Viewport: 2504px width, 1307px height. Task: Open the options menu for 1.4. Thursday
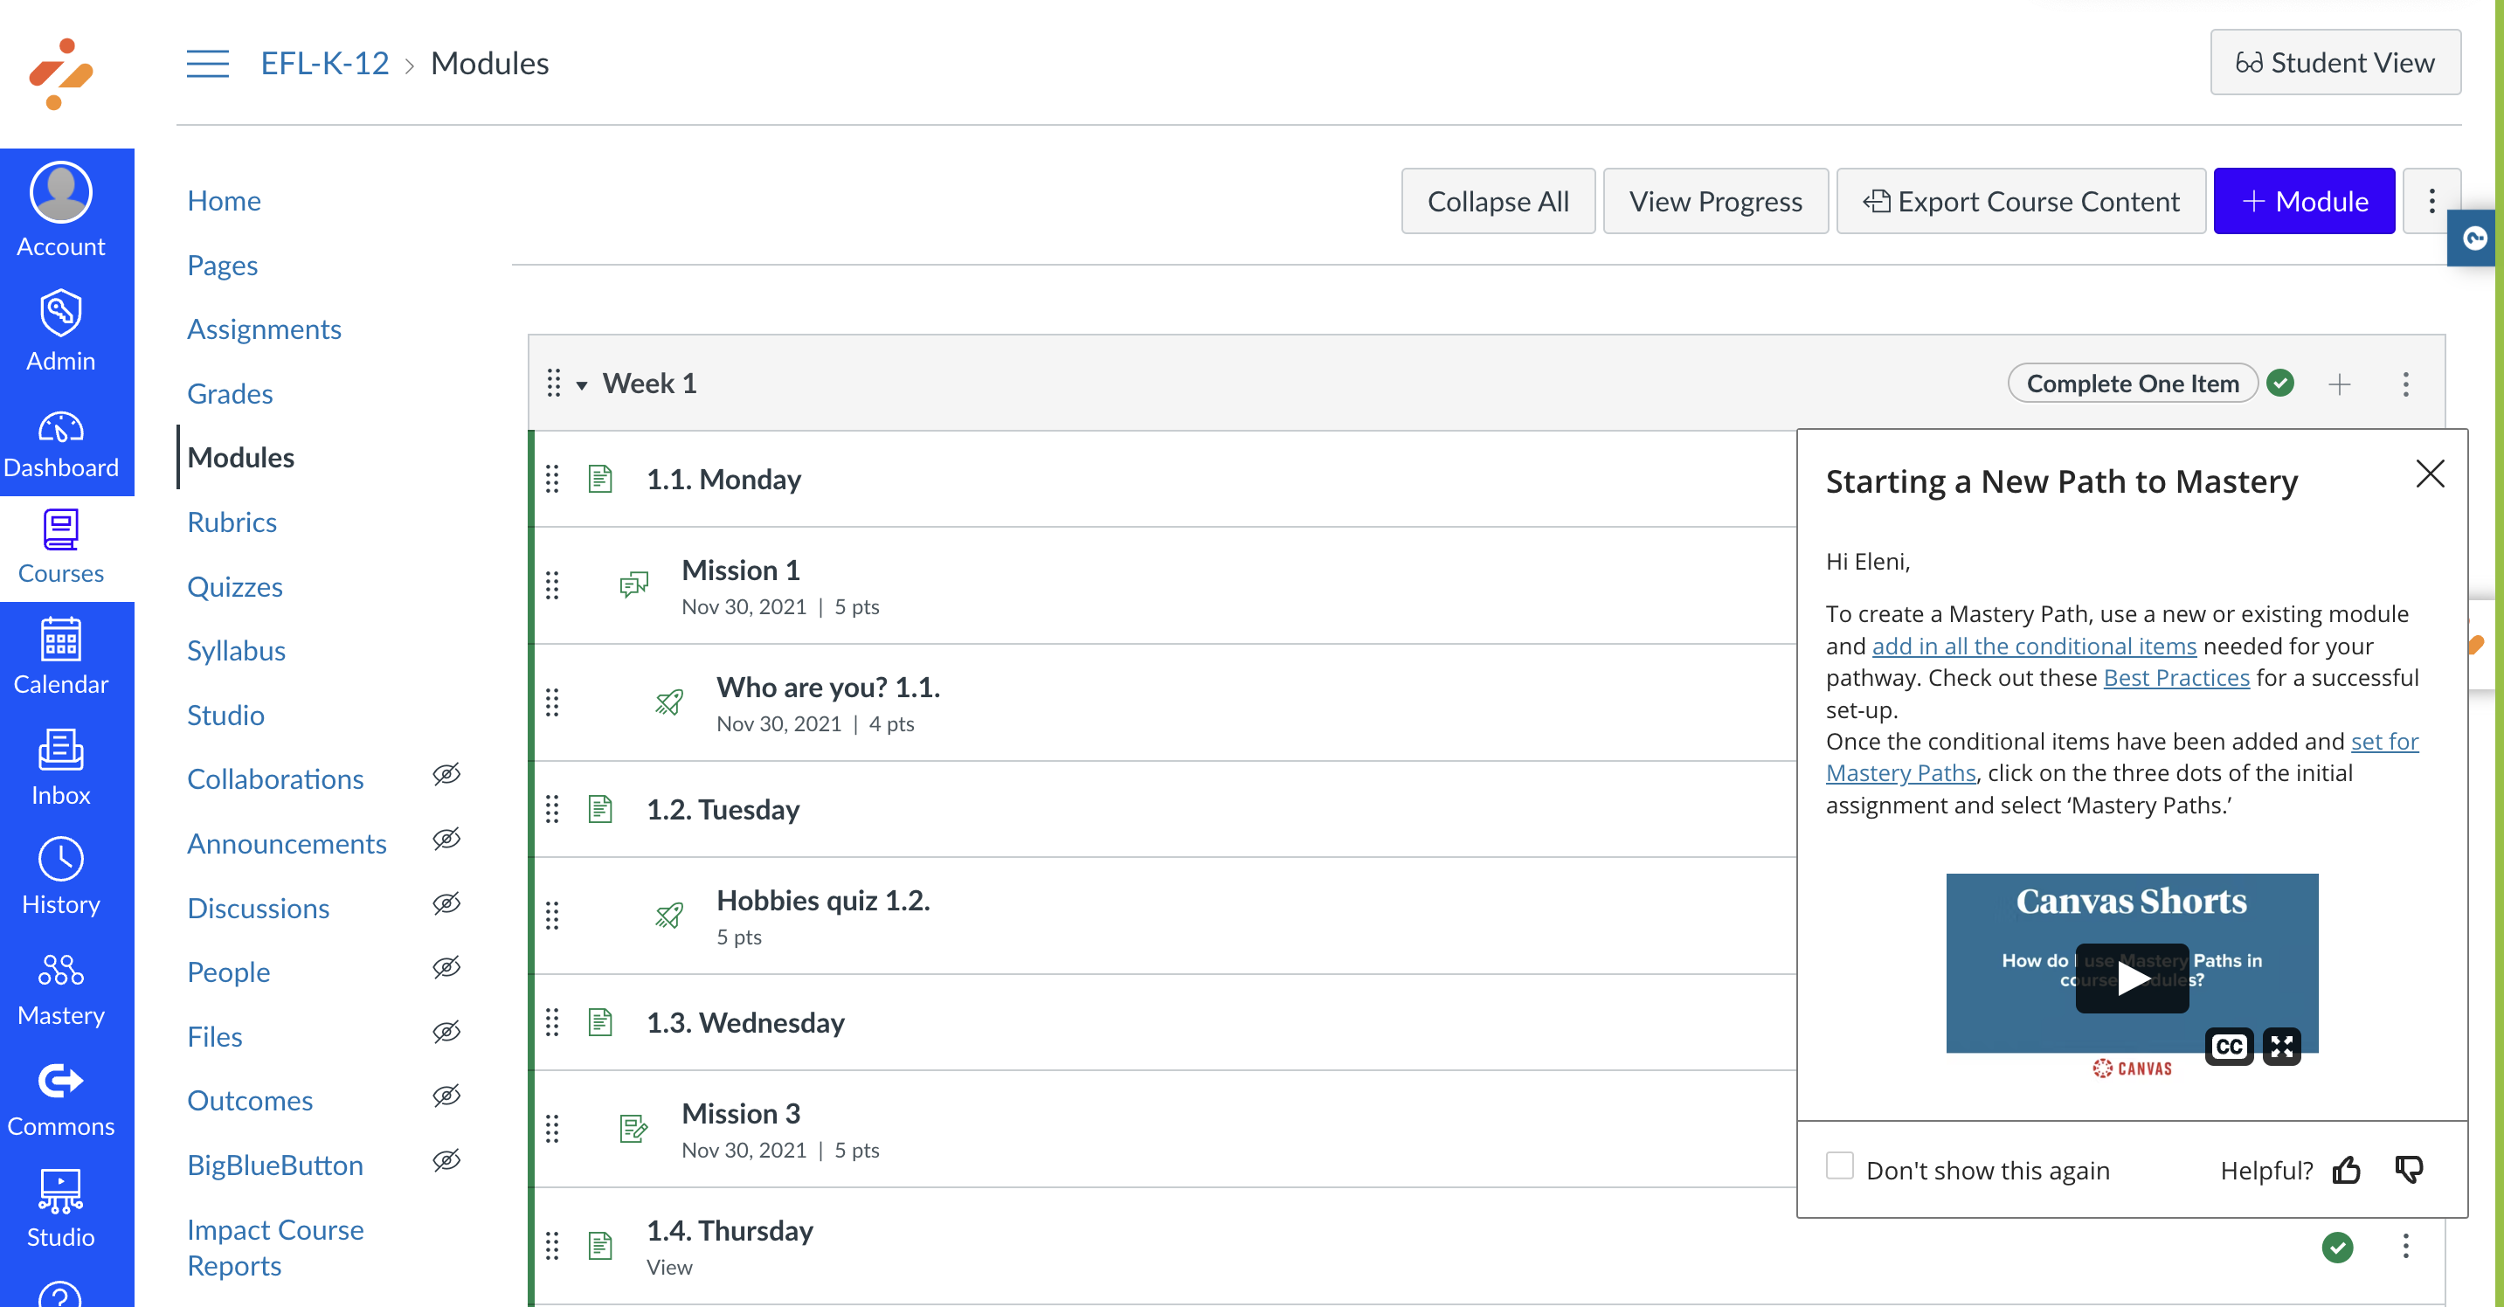coord(2406,1247)
